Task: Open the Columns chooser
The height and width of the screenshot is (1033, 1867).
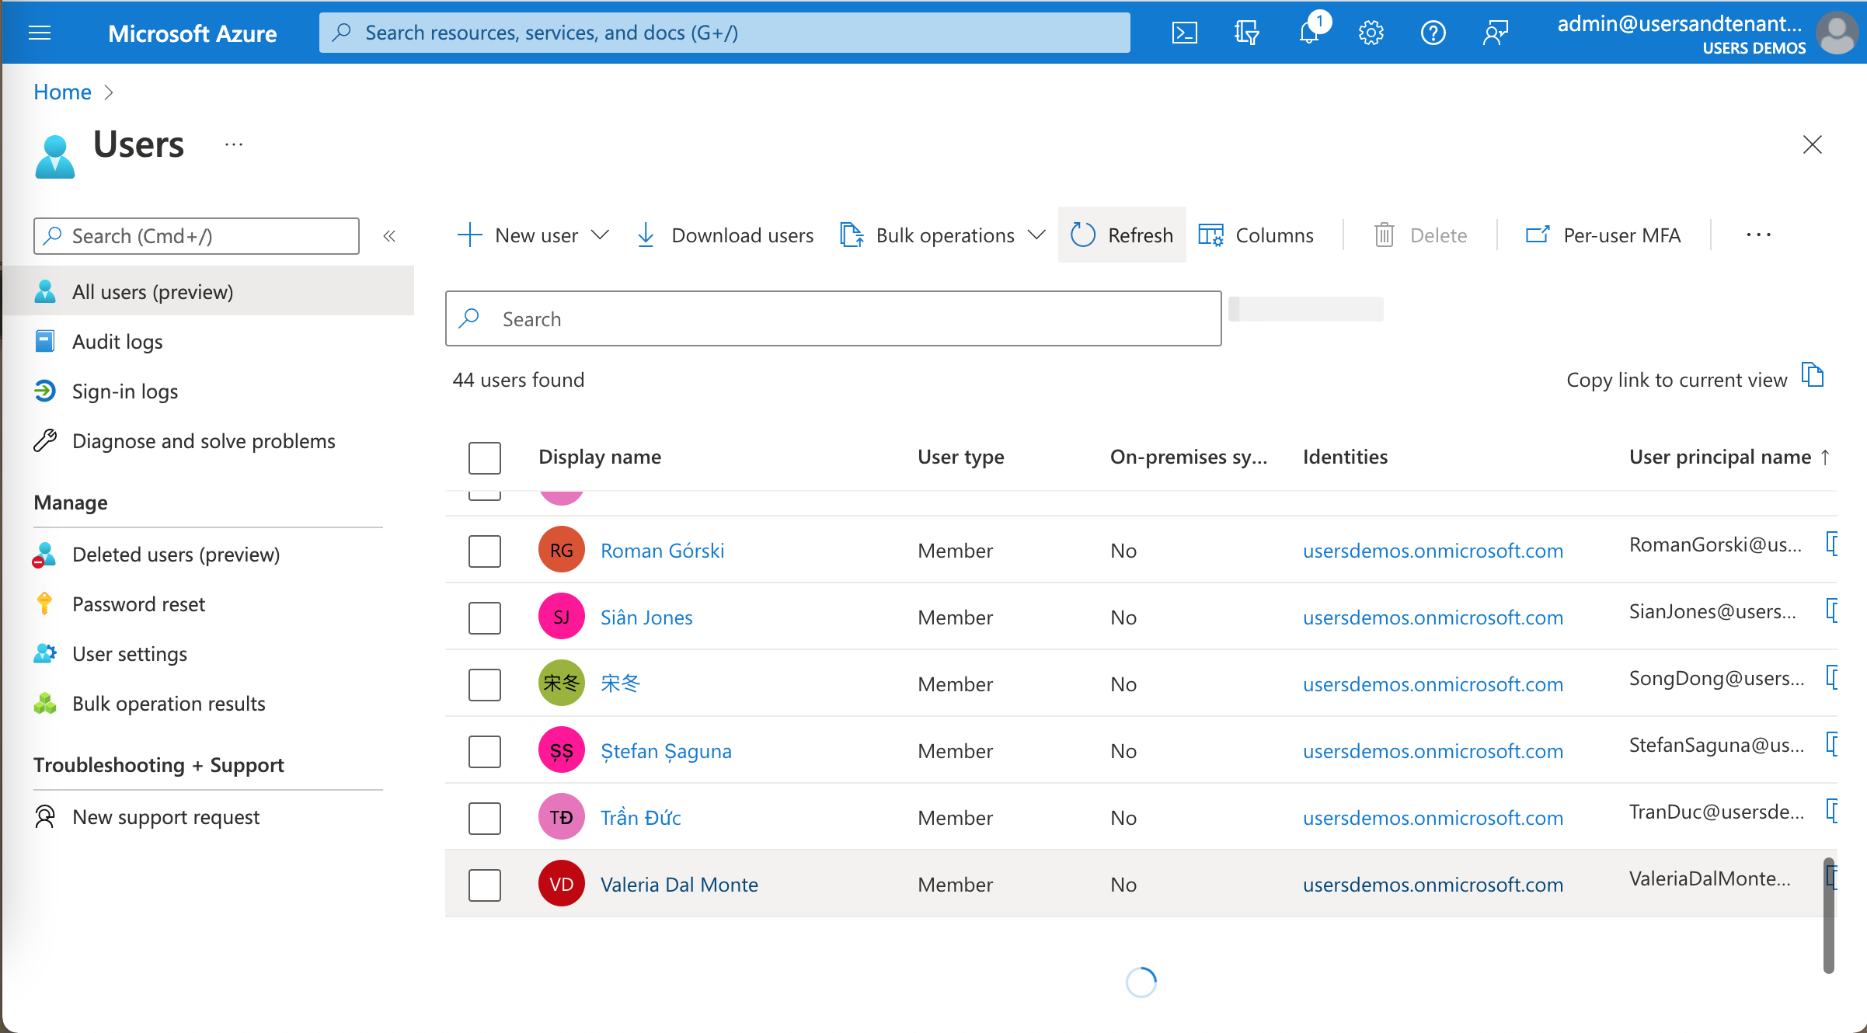Action: pyautogui.click(x=1256, y=235)
